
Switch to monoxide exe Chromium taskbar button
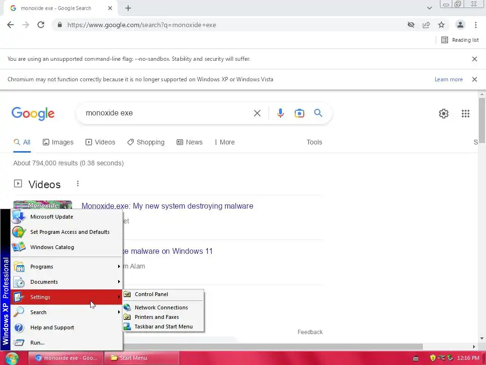pos(66,358)
